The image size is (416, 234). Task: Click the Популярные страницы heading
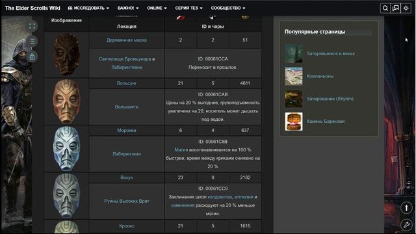tap(315, 32)
